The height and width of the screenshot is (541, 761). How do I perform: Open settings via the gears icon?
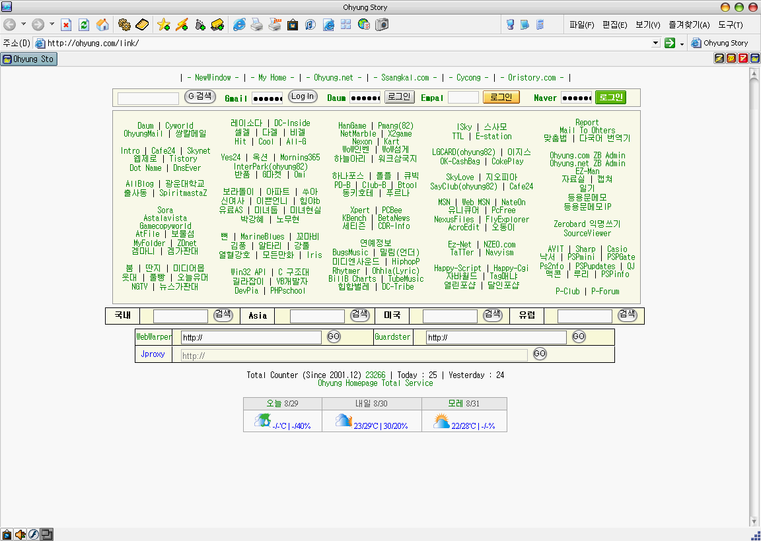124,24
